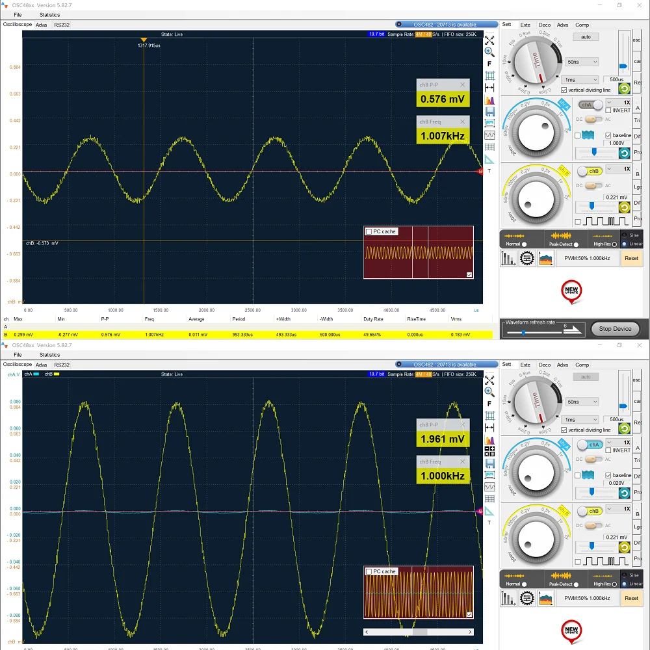Screen dimensions: 650x650
Task: Click the Reset button in bottom window
Action: coord(631,598)
